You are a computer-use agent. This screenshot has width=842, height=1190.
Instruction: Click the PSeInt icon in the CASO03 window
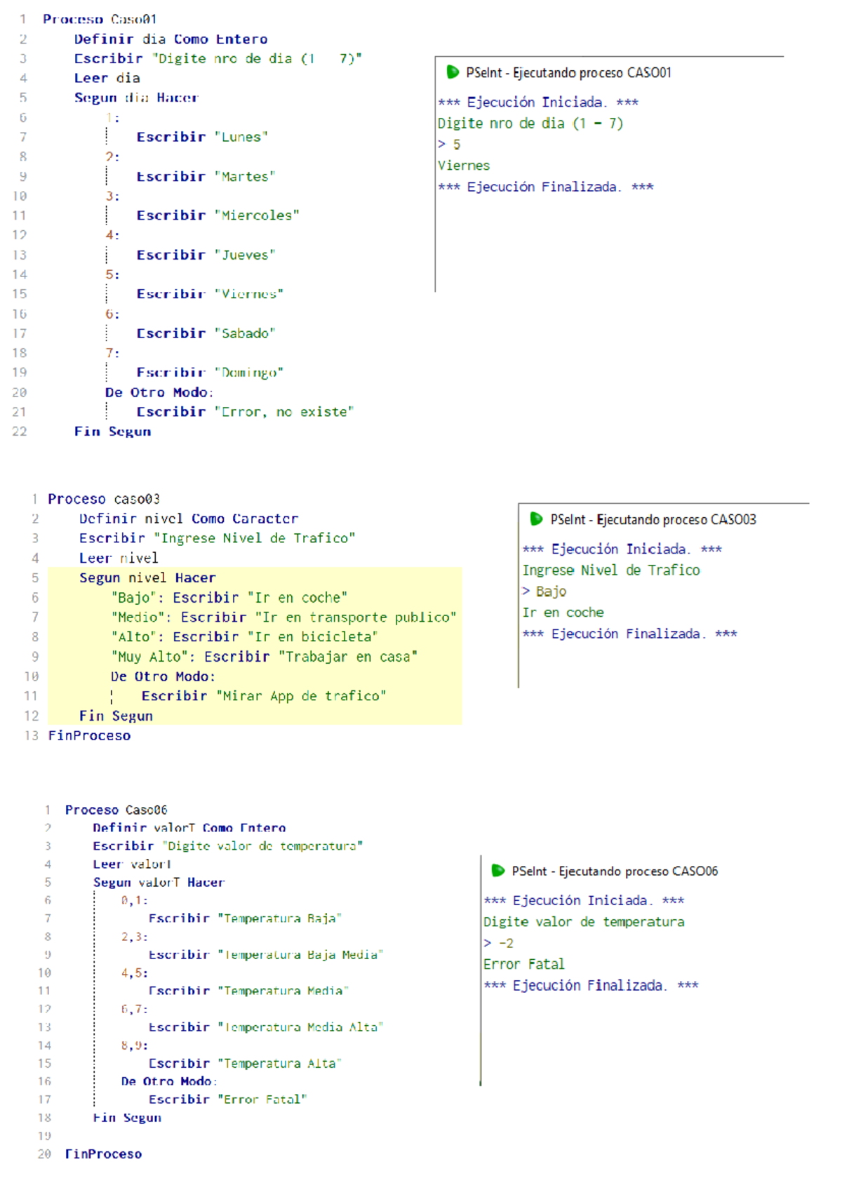(536, 519)
